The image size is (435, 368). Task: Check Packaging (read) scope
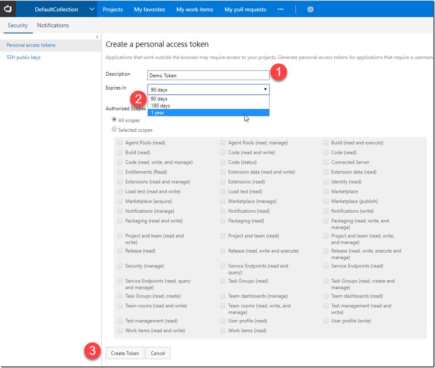click(x=222, y=221)
